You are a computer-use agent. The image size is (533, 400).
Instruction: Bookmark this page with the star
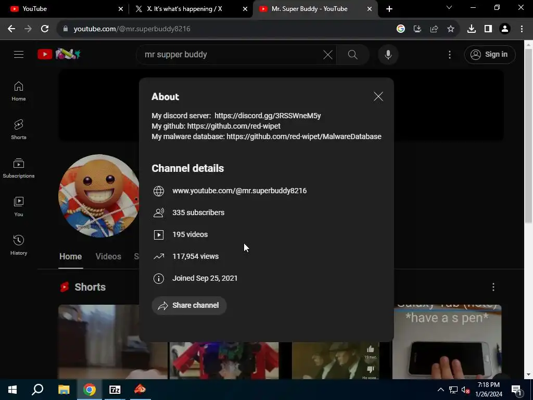click(x=451, y=29)
